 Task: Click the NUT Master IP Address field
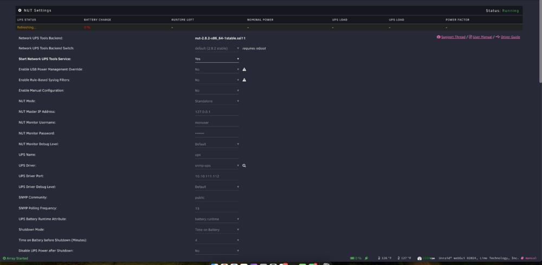coord(217,112)
